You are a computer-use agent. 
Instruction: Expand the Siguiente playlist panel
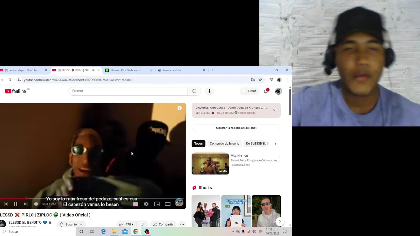[x=275, y=110]
